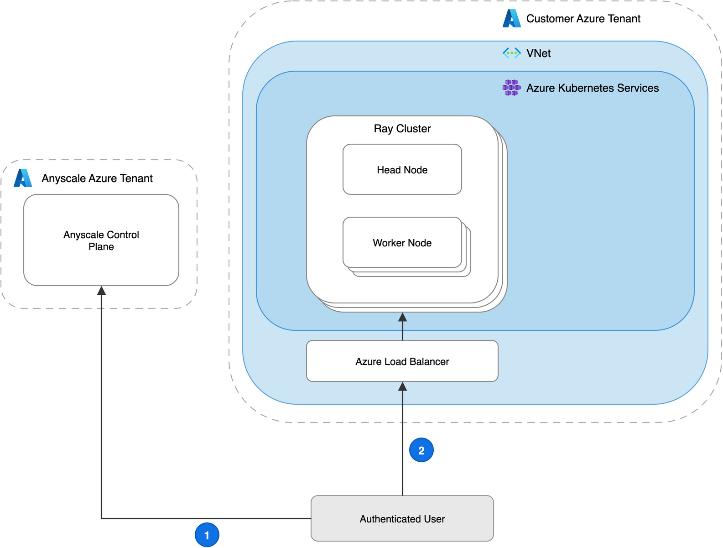This screenshot has width=723, height=548.
Task: Click the VNet label text
Action: coord(538,53)
